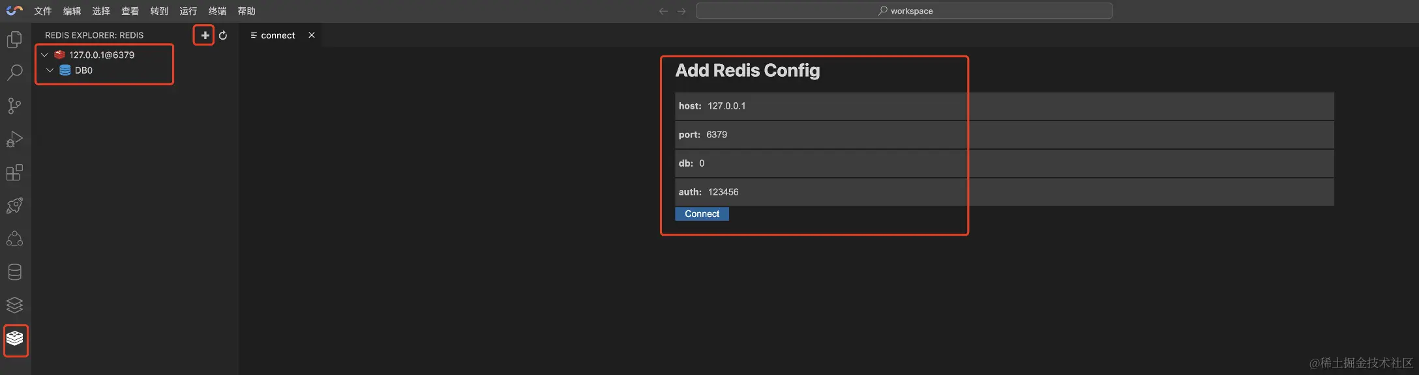Viewport: 1419px width, 375px height.
Task: Go forward with the right arrow
Action: tap(681, 11)
